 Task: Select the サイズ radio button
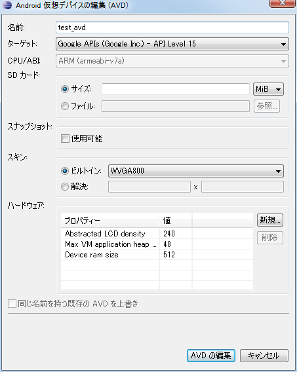click(65, 89)
